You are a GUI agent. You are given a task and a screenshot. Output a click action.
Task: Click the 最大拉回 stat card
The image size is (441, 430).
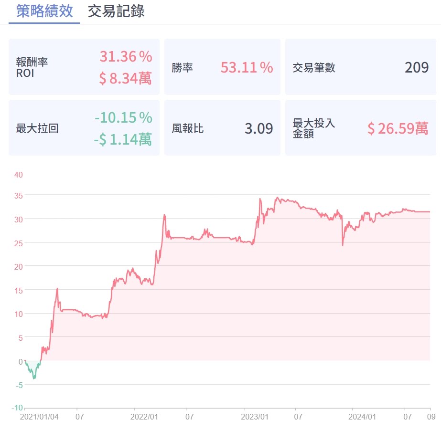[84, 128]
